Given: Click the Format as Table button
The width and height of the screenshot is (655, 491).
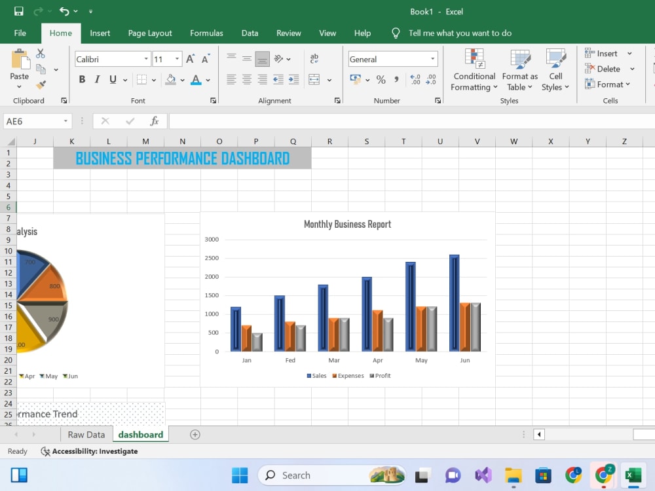Looking at the screenshot, I should [x=519, y=70].
